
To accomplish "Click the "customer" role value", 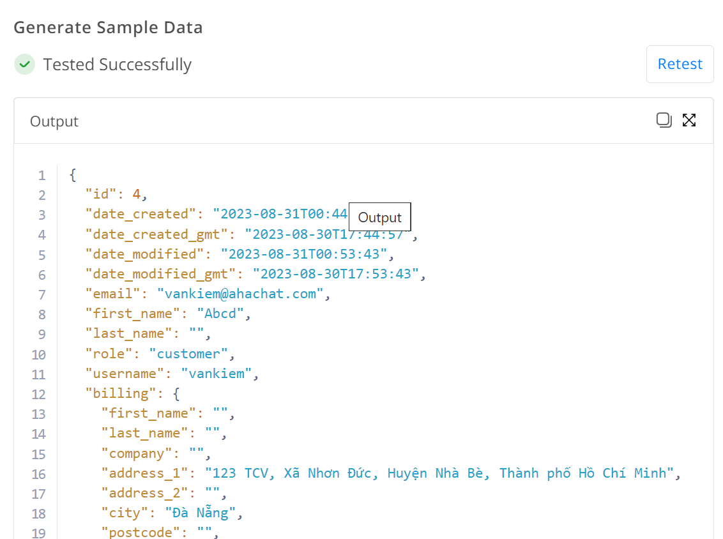I will 188,354.
